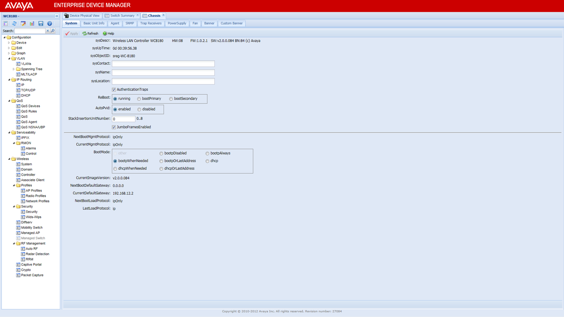Open IPFIX tree item
This screenshot has height=317, width=564.
click(25, 138)
